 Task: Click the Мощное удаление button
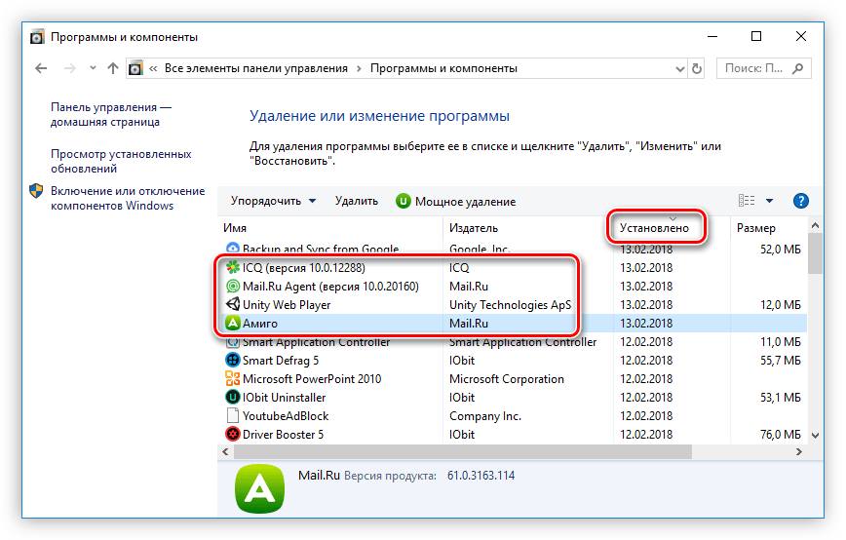[456, 201]
